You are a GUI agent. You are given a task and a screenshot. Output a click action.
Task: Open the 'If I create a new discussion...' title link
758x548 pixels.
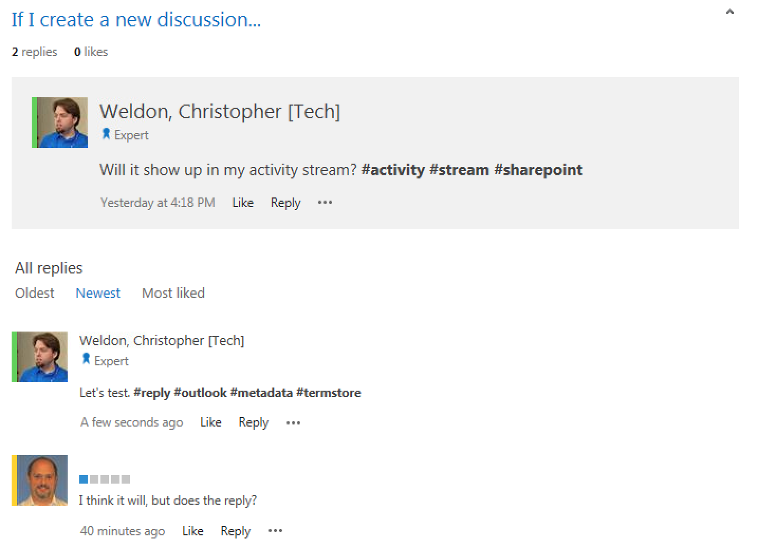(x=136, y=20)
